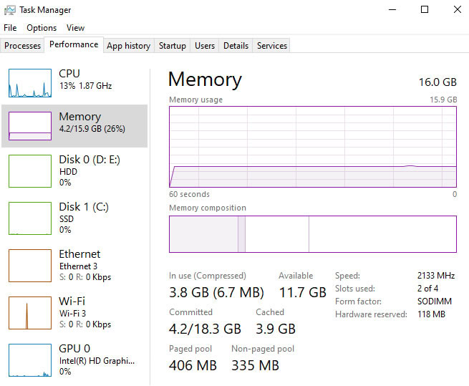Open the Options menu

[42, 28]
